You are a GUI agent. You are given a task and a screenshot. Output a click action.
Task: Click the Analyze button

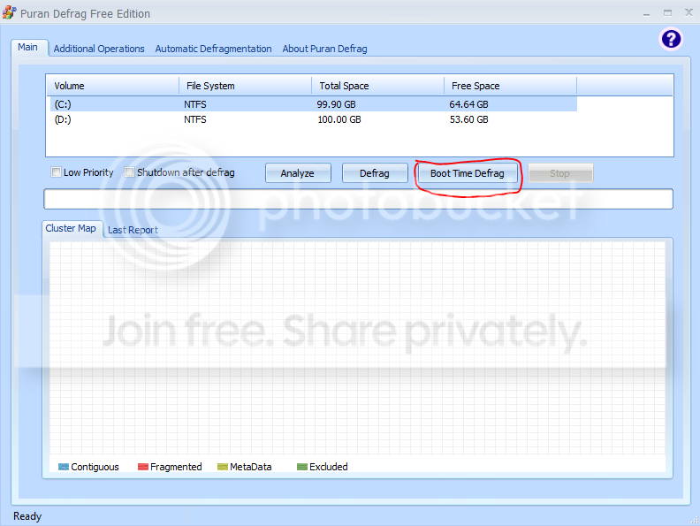pos(298,172)
